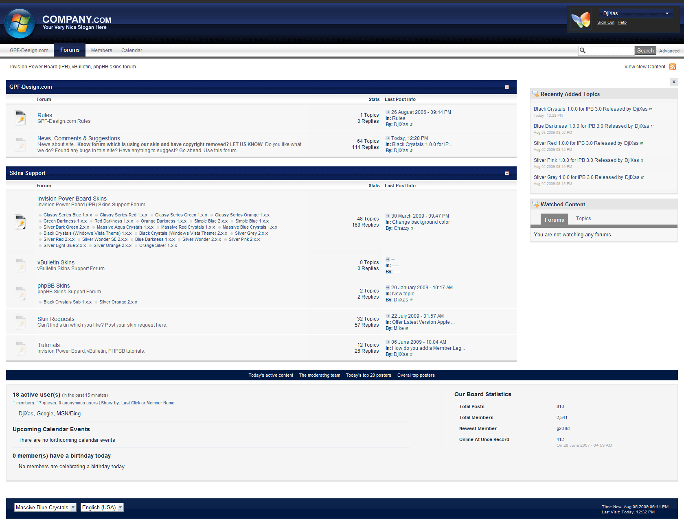Click profile icon next to Chazzy

pos(412,228)
